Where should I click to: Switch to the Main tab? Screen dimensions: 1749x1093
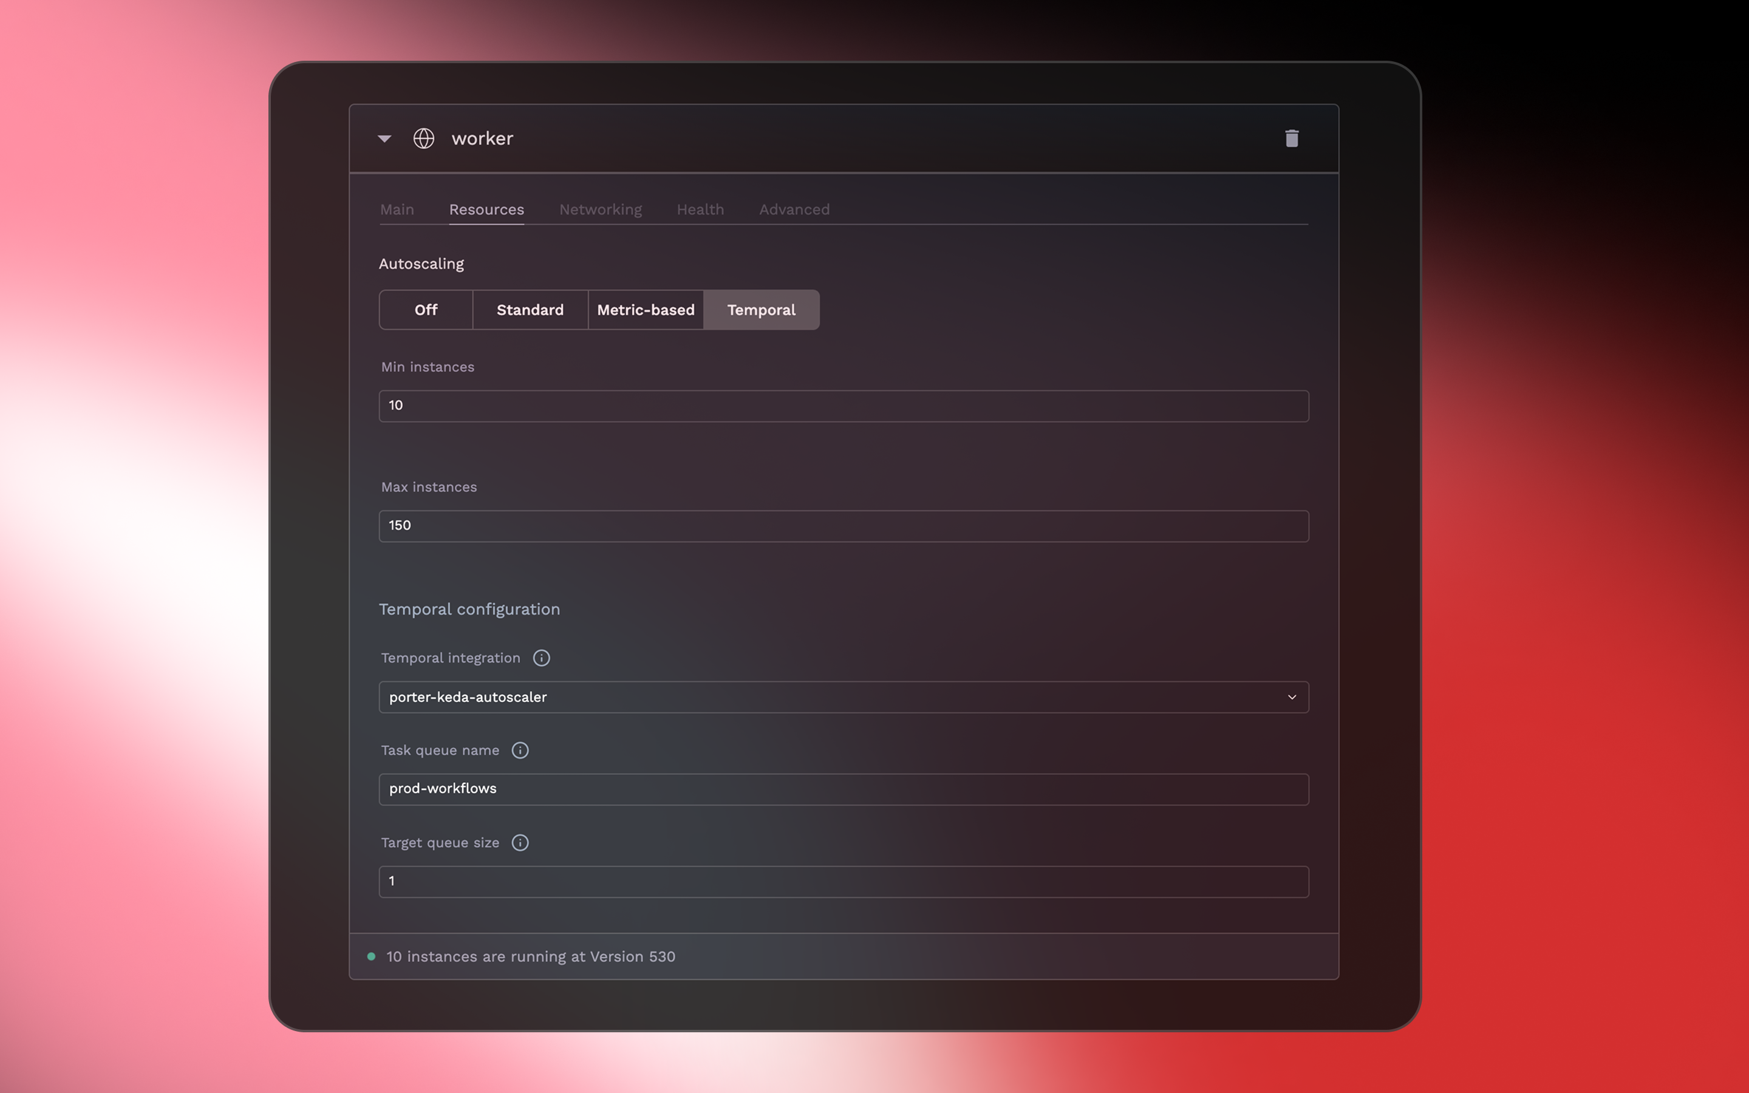click(x=397, y=209)
